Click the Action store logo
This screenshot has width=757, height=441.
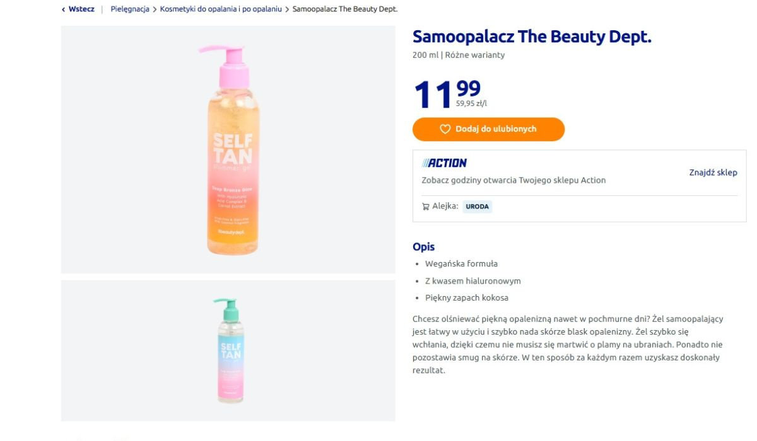[x=445, y=163]
